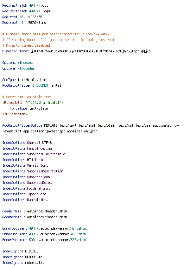Viewport: 190px width, 268px height.
Task: Click the 'Options +Indexes' line
Action: click(17, 63)
